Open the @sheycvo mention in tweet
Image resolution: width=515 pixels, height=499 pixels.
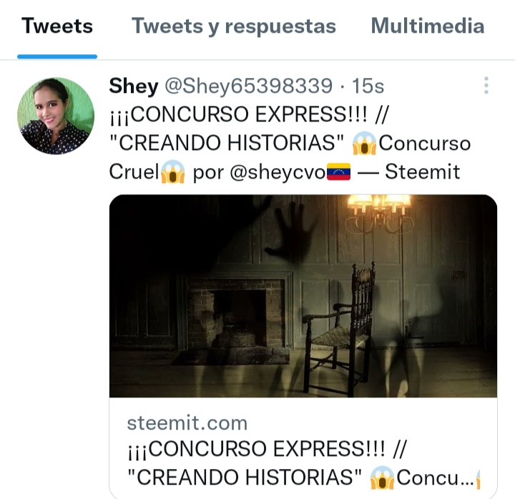pyautogui.click(x=278, y=172)
